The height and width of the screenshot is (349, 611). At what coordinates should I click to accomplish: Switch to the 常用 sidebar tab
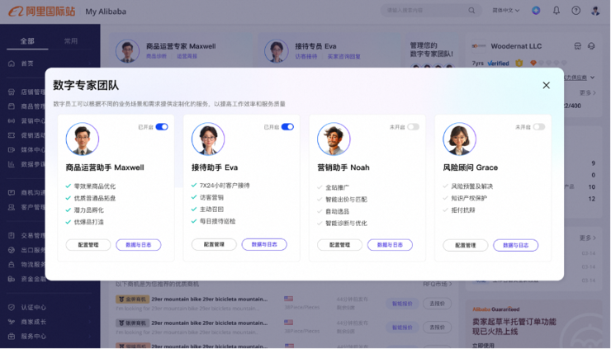coord(71,40)
